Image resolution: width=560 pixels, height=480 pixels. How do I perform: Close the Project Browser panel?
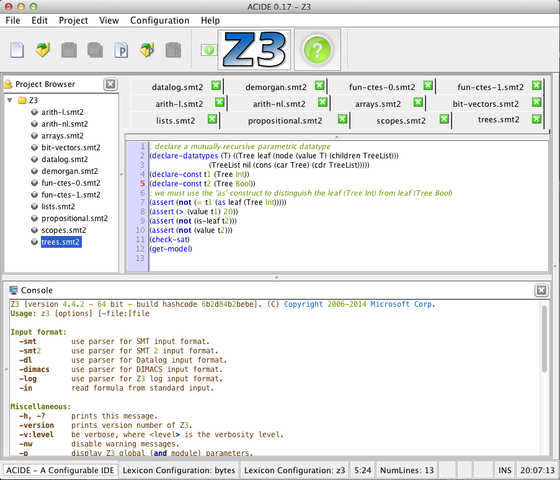coord(110,84)
